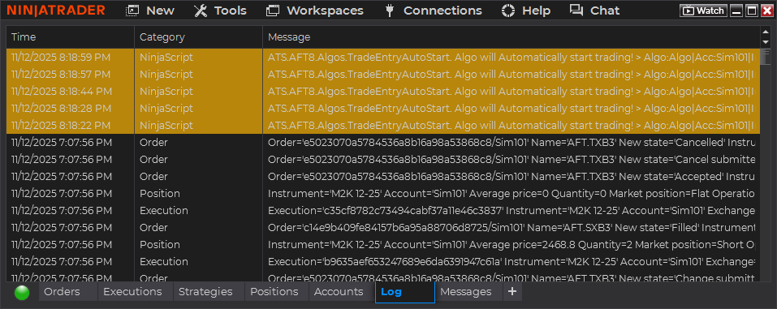The width and height of the screenshot is (777, 309).
Task: Select the order row with state 'Accepted'
Action: coord(382,176)
